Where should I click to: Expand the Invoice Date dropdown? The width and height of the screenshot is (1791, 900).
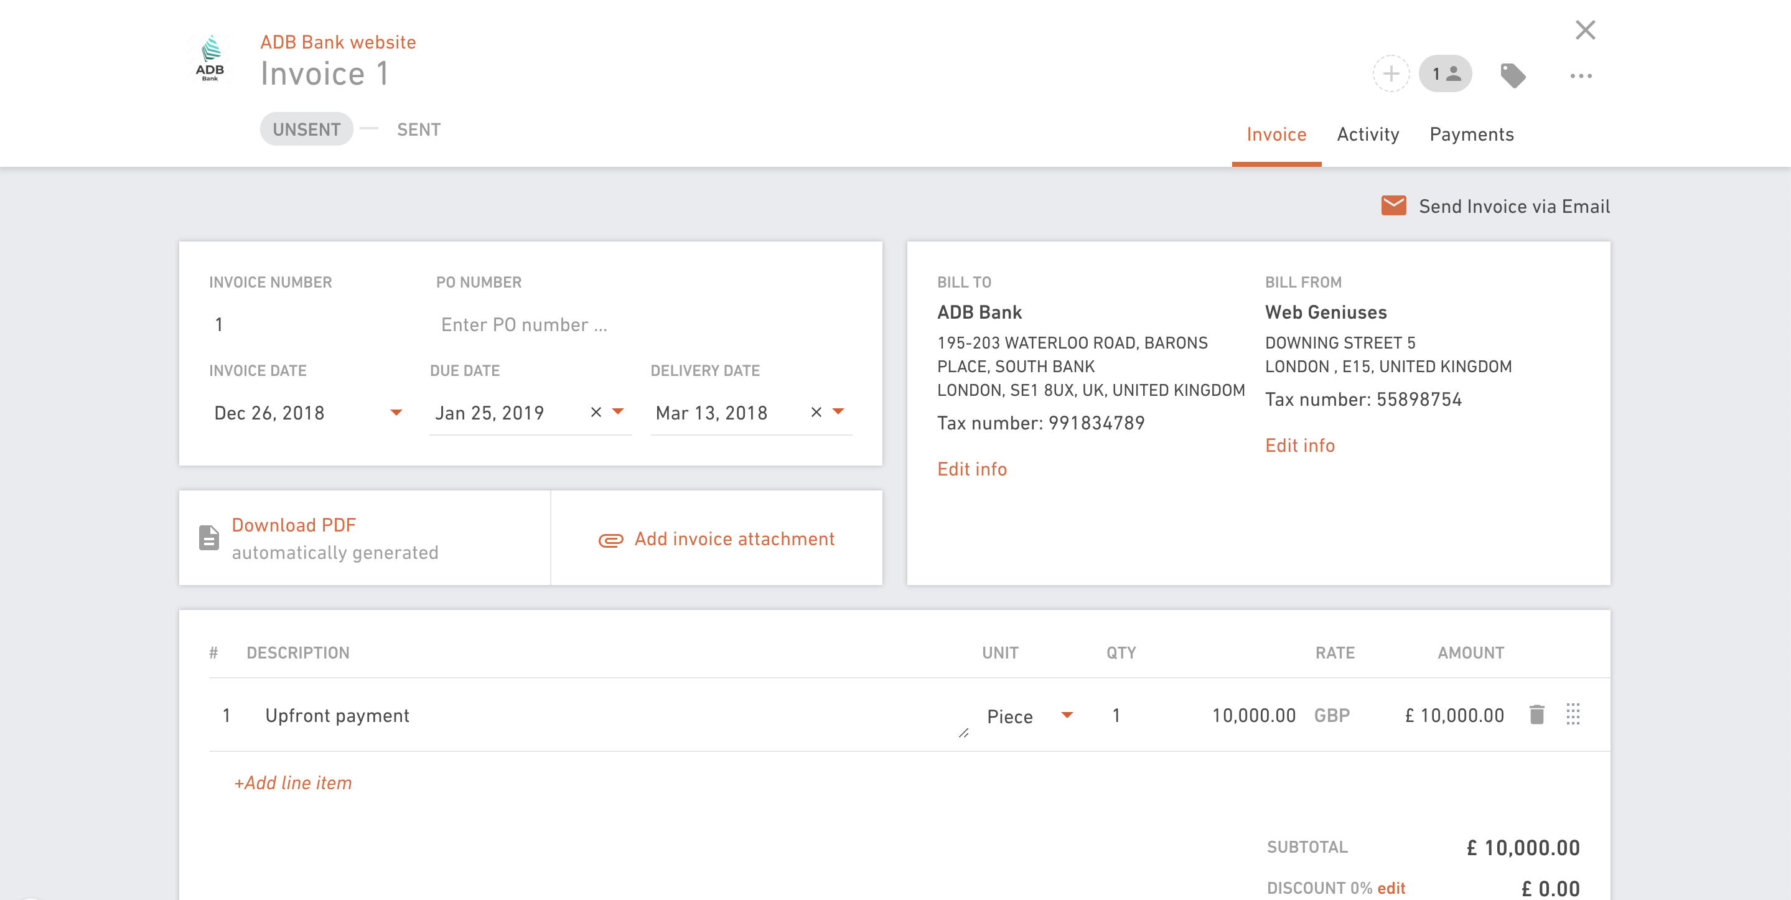click(396, 413)
